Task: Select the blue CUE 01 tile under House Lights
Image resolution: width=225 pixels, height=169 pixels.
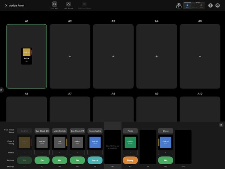Action: pyautogui.click(x=95, y=142)
